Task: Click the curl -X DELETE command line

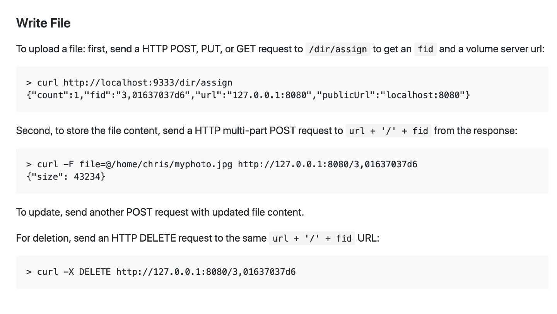Action: [161, 272]
